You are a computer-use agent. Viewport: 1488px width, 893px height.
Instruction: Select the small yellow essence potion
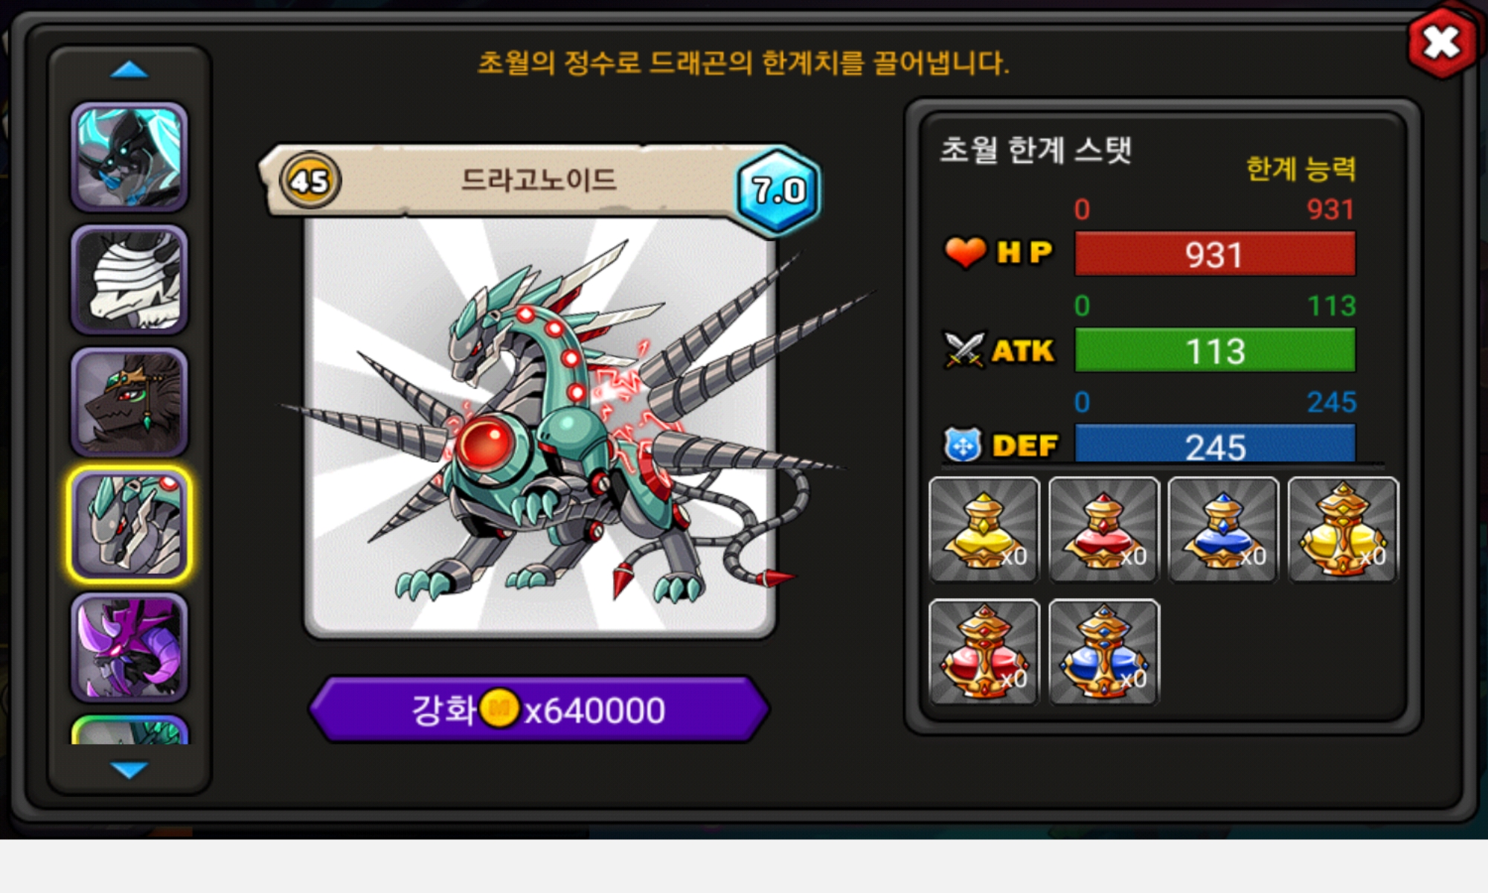pos(984,530)
